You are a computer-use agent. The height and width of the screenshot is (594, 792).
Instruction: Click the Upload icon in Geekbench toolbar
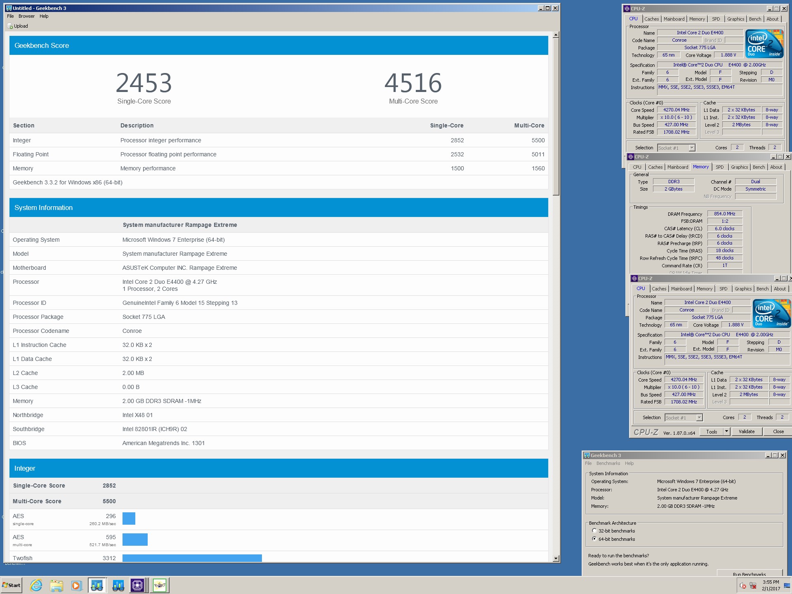(x=10, y=26)
